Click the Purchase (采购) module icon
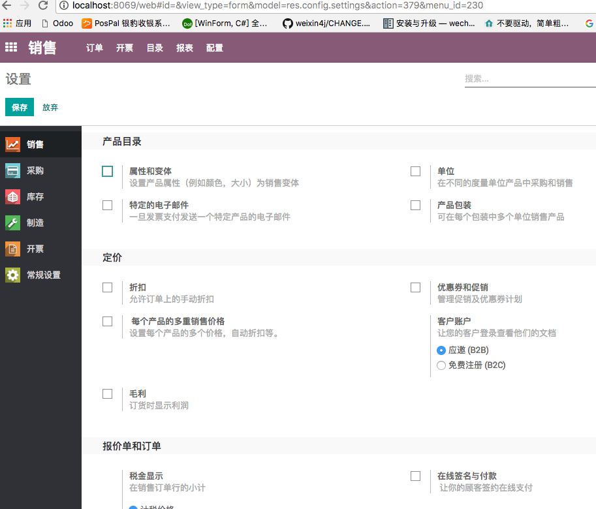 point(12,170)
